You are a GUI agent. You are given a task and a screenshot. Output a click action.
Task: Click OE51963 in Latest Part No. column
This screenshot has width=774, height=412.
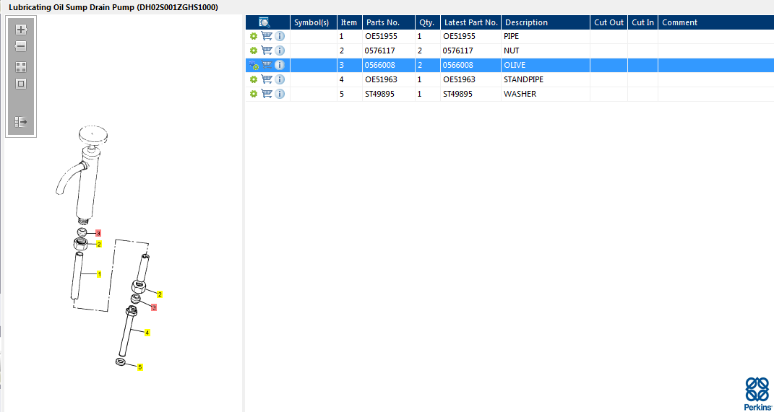(459, 79)
